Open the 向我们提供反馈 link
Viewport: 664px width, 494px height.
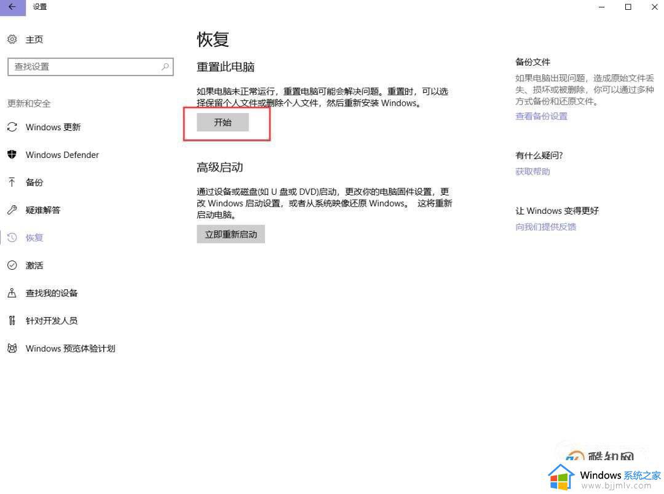tap(545, 227)
